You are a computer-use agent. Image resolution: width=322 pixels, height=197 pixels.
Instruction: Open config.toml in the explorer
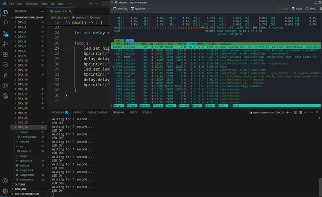tap(29, 137)
